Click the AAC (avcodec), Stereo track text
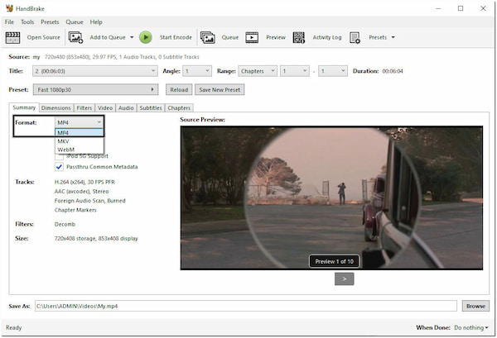497x338 pixels. tap(81, 192)
